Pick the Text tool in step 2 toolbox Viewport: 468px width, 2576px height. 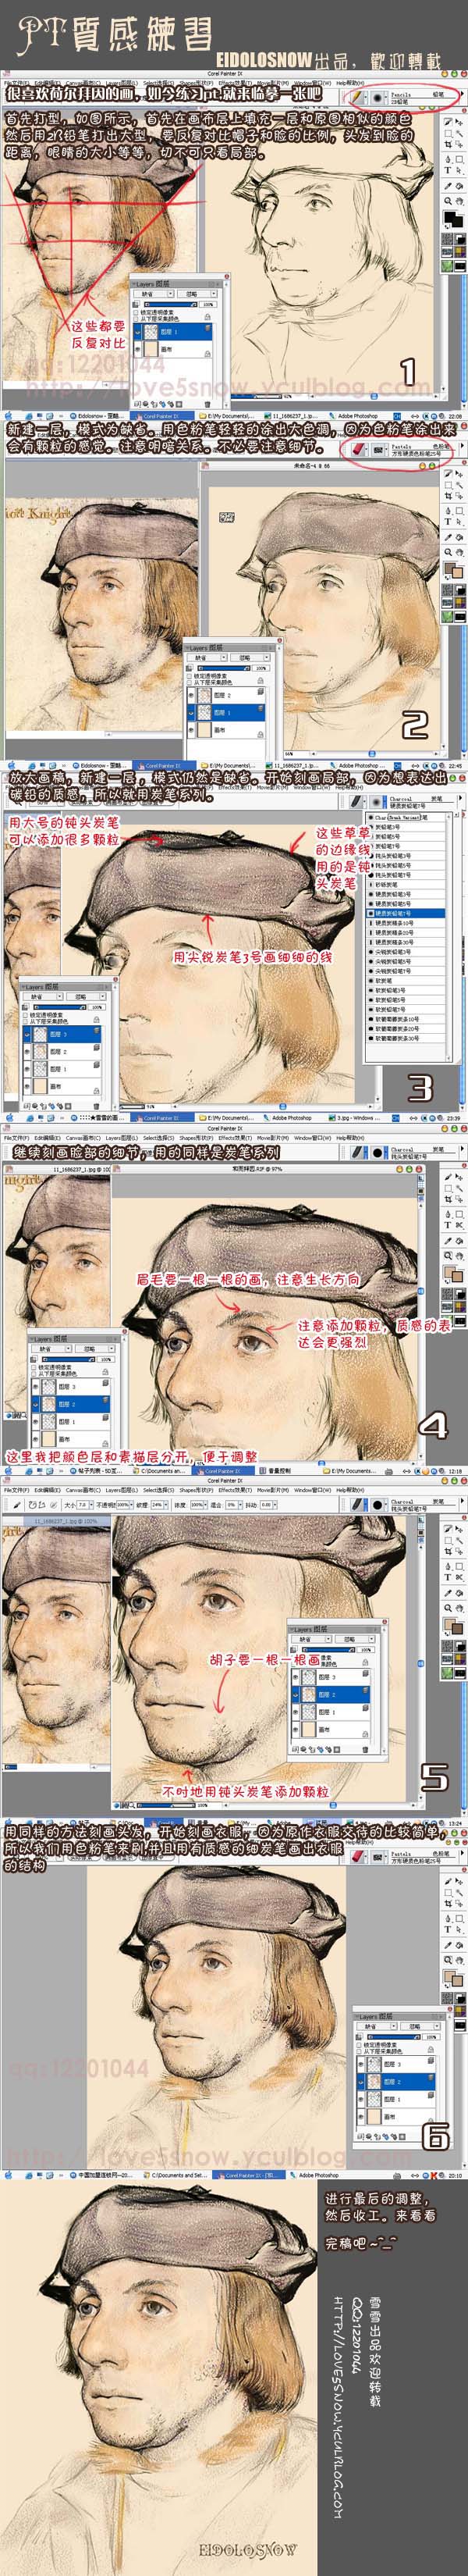pyautogui.click(x=447, y=522)
